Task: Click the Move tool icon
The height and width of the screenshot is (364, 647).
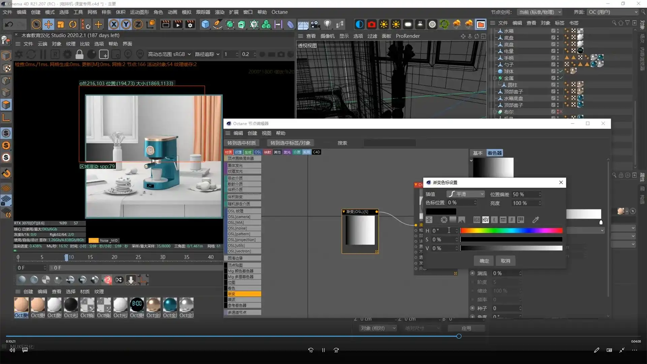Action: 48,24
